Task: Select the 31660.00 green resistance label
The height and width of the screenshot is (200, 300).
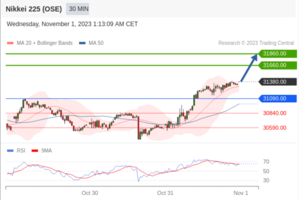Action: [278, 65]
